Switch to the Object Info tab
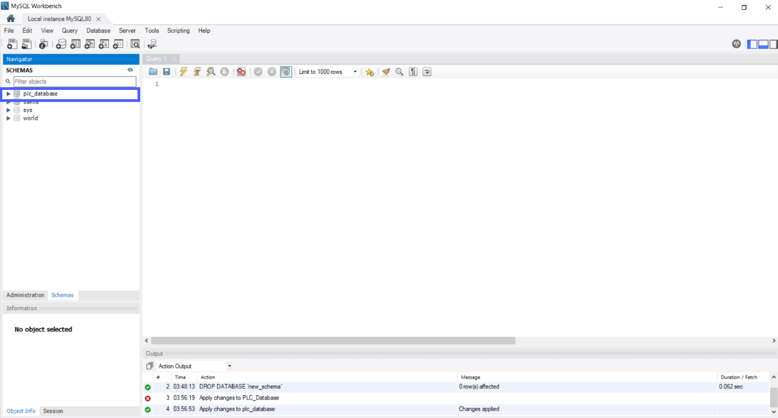 pos(21,411)
